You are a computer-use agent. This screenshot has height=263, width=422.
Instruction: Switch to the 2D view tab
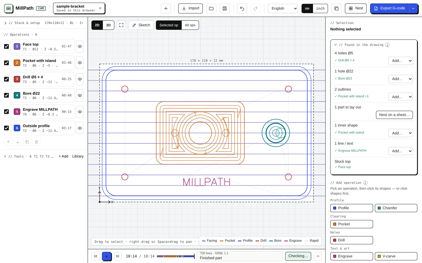(x=97, y=25)
